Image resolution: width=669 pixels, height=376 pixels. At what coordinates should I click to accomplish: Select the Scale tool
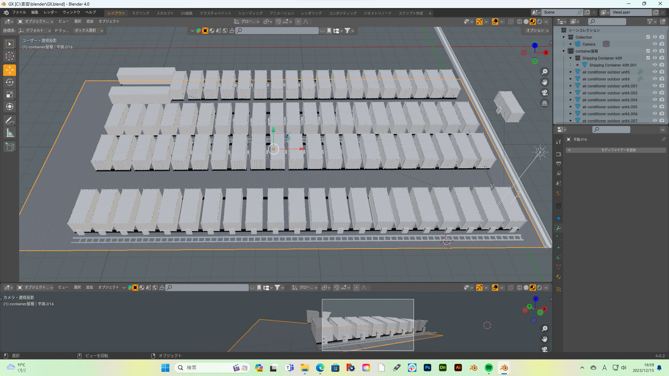(10, 94)
